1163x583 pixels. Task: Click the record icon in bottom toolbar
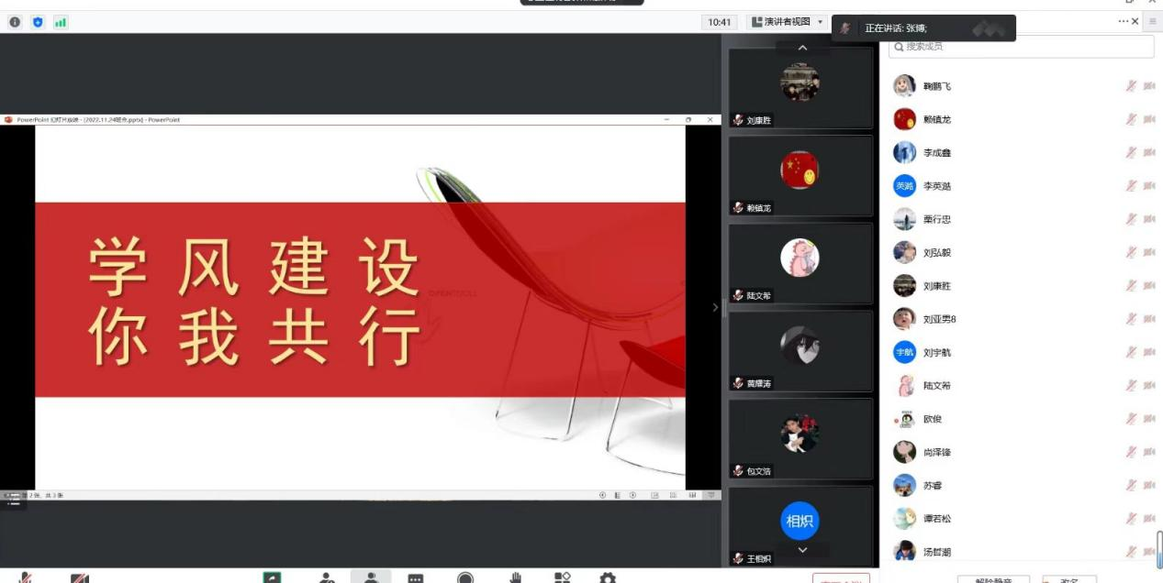coord(465,578)
